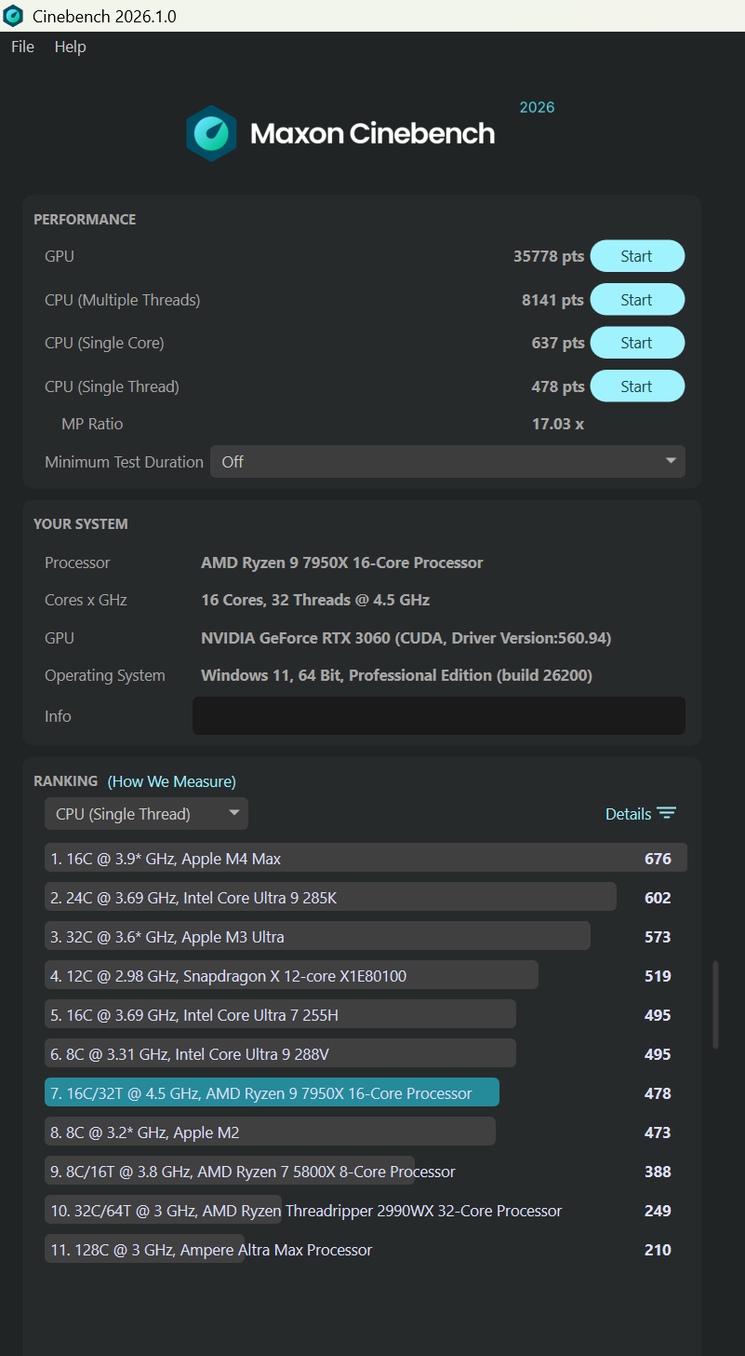Select the Intel Core Ultra 9 288V row

(x=366, y=1054)
